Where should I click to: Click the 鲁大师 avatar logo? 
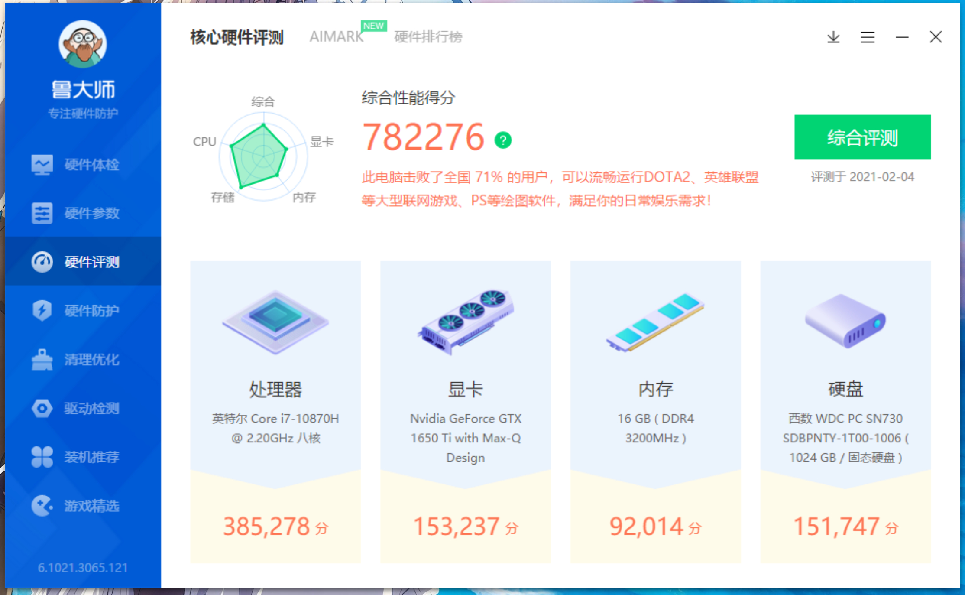tap(82, 44)
